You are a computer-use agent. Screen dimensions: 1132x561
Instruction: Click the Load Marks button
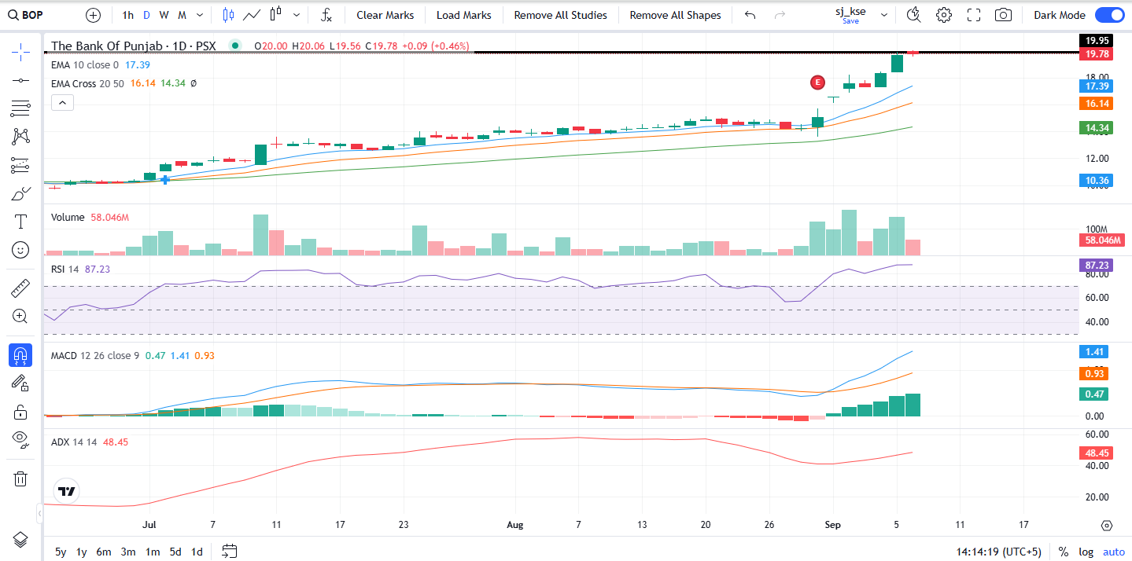pos(464,15)
